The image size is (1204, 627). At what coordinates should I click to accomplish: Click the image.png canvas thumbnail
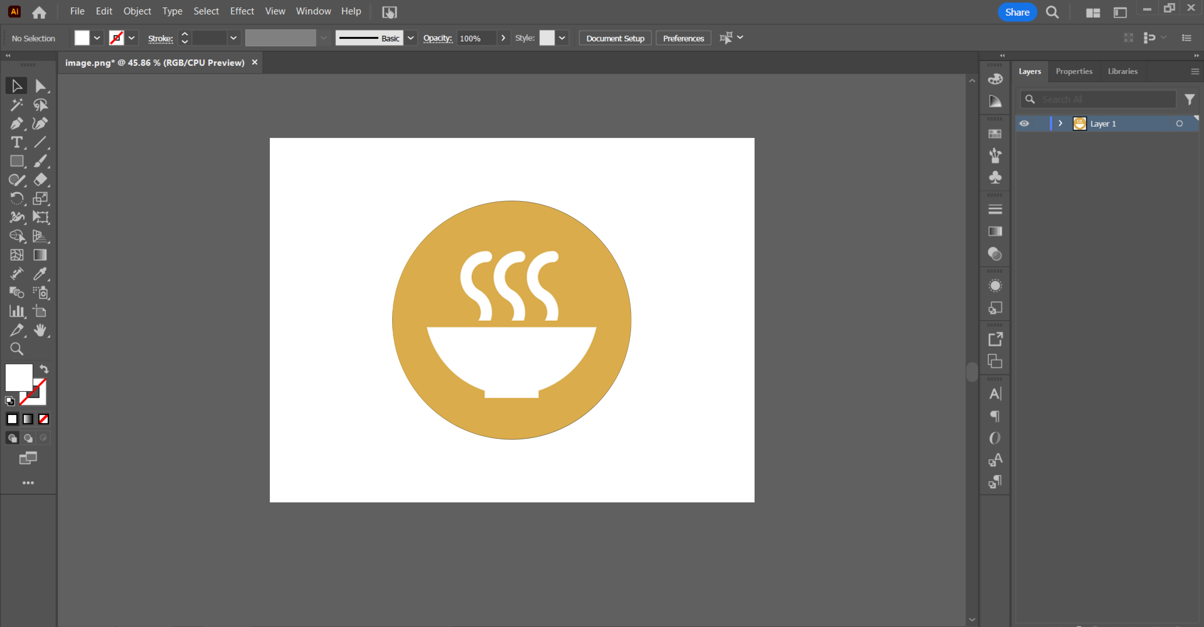[1080, 123]
